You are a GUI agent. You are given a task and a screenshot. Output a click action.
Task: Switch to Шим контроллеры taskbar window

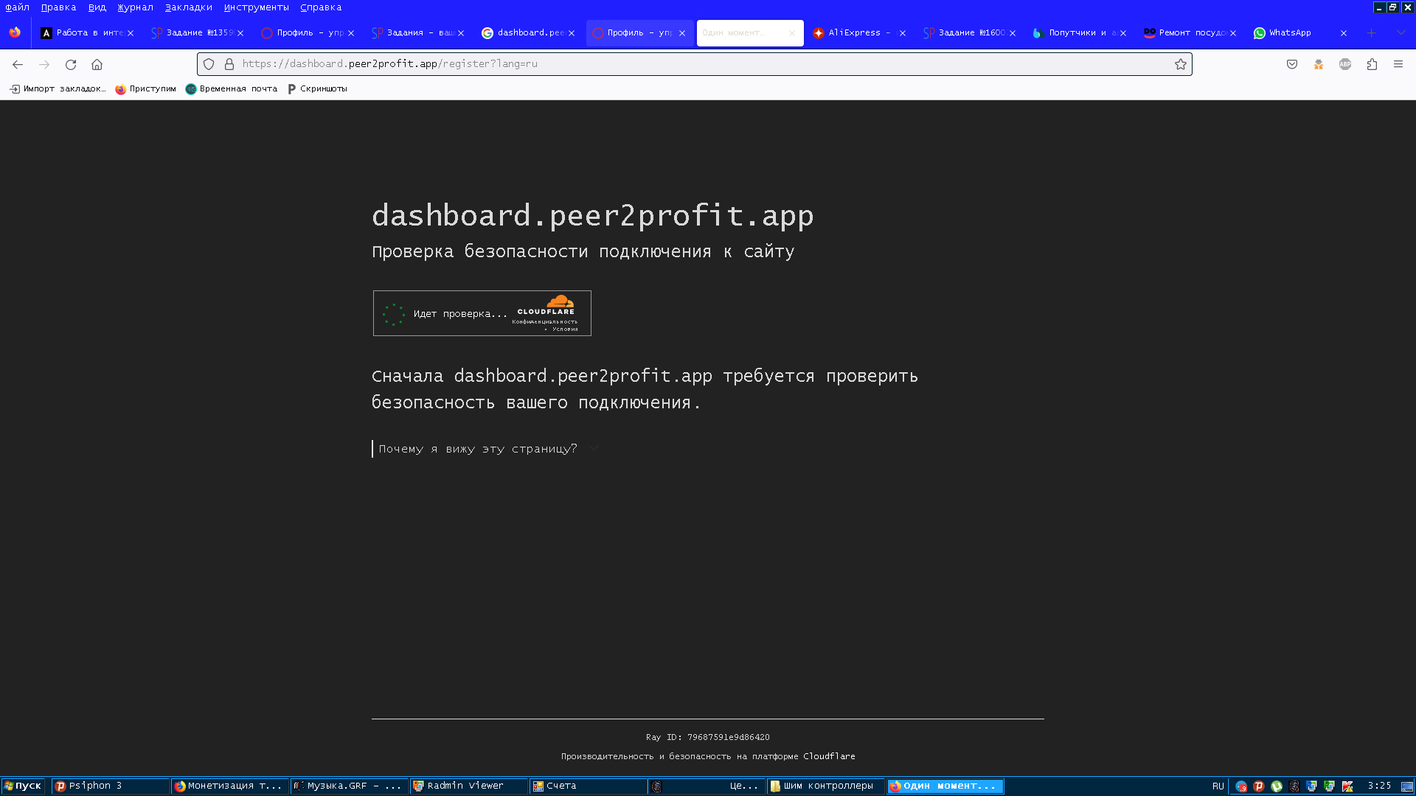[x=826, y=786]
